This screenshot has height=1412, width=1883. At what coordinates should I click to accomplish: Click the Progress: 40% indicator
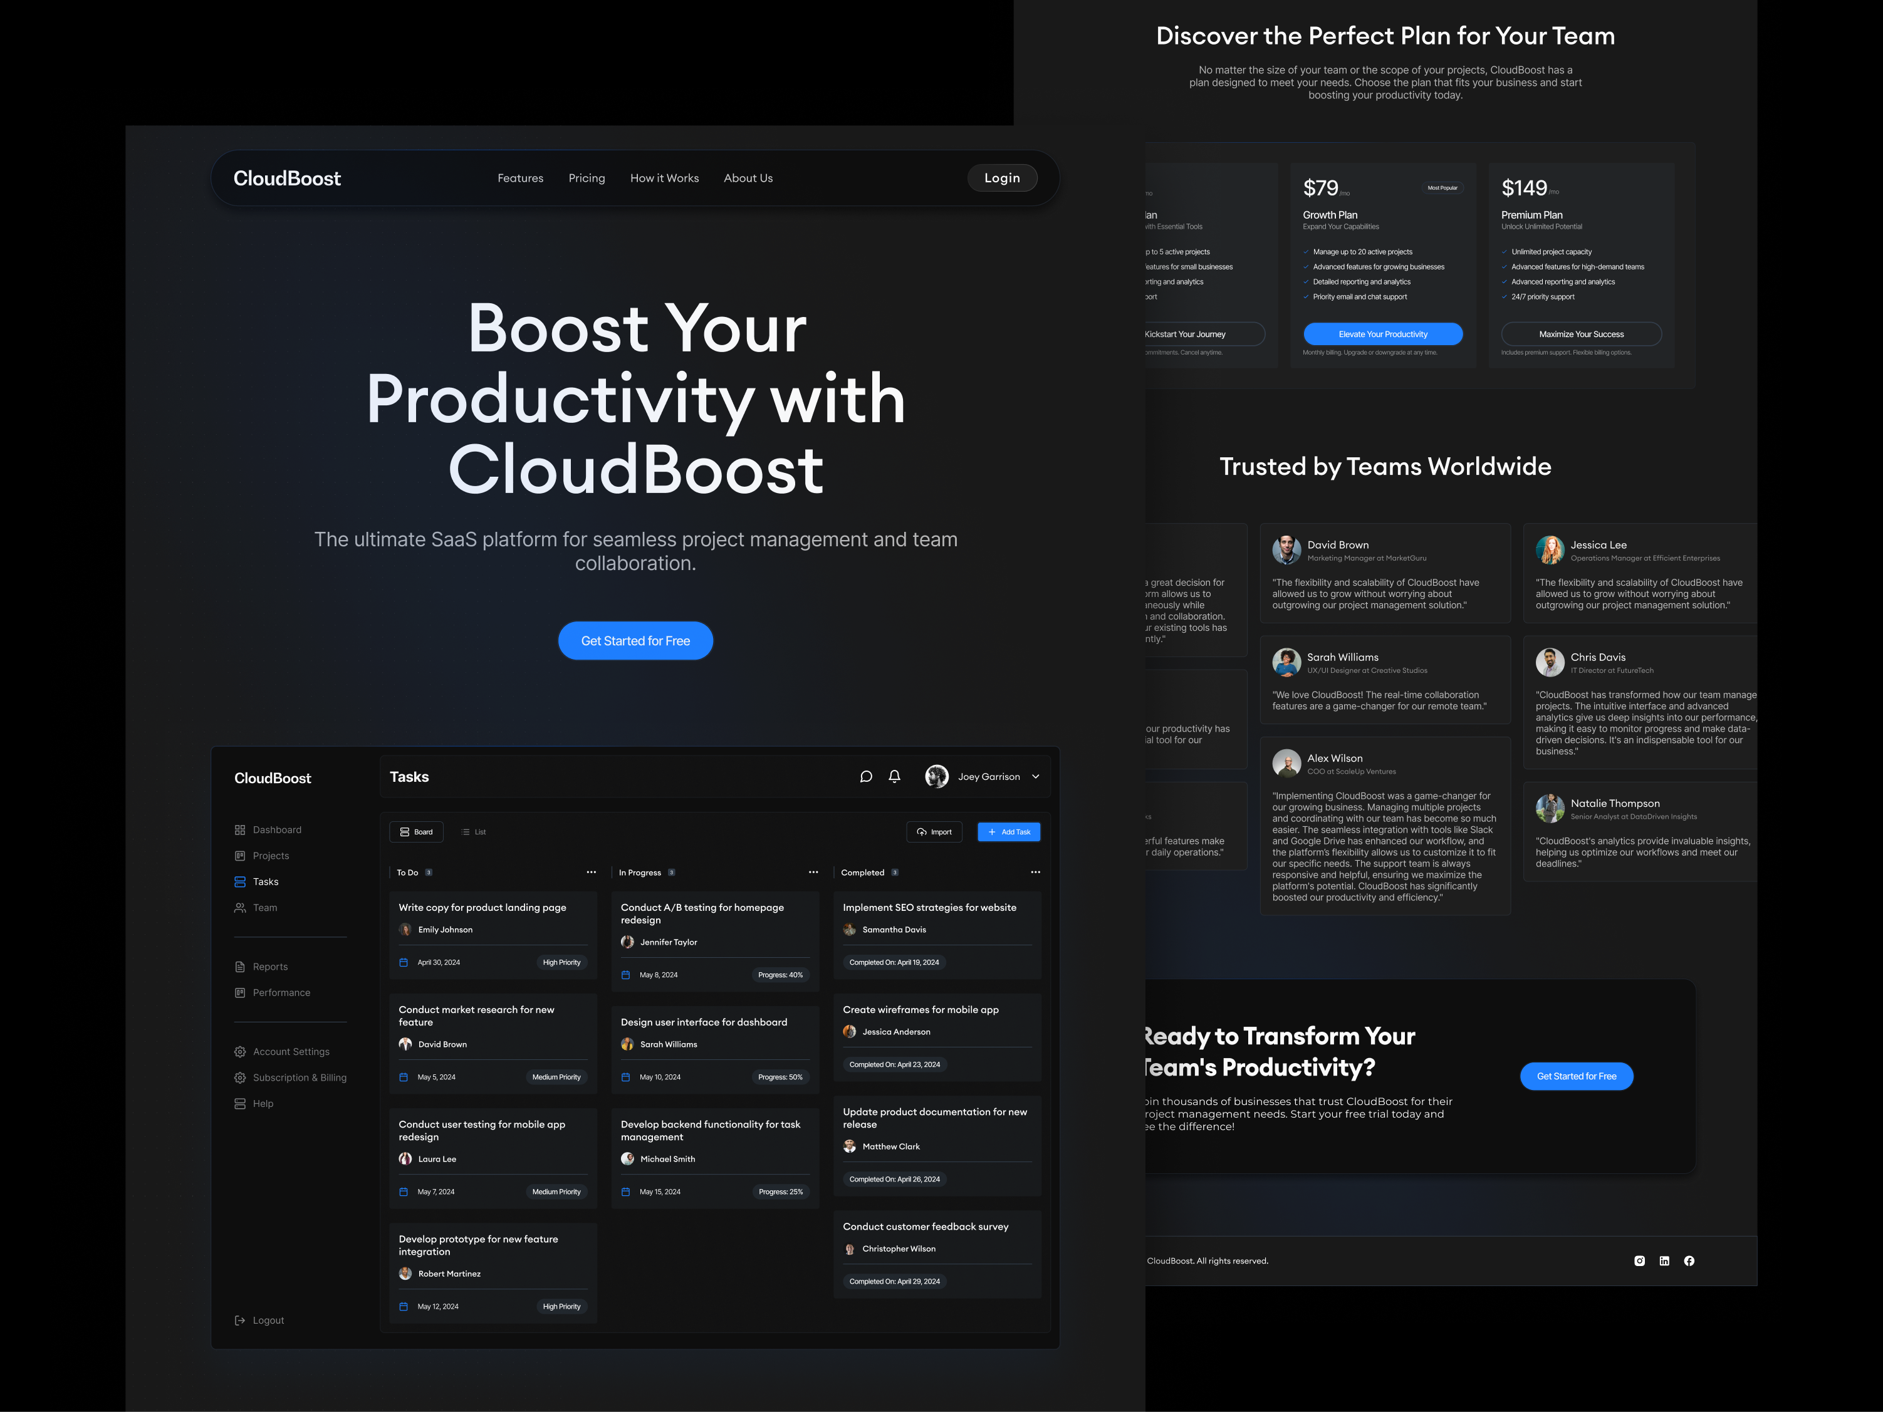pos(781,975)
